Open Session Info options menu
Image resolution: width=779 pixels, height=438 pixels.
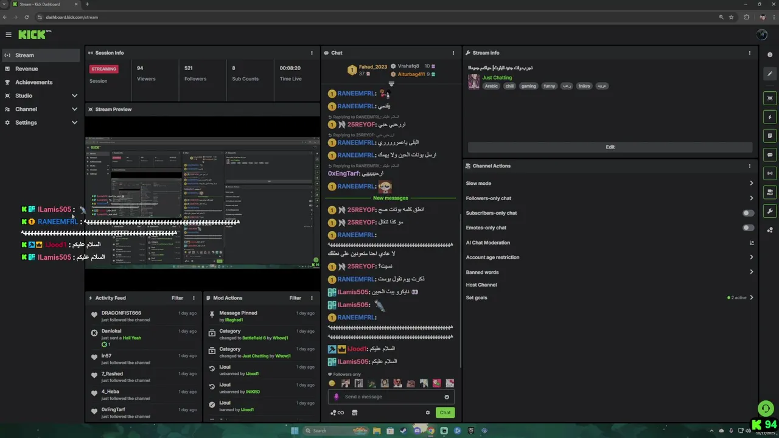tap(312, 53)
